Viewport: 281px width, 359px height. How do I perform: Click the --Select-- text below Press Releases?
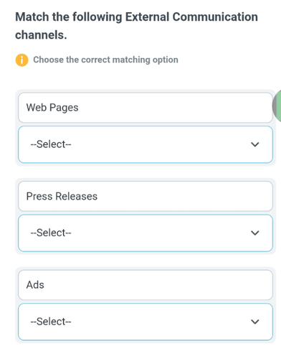tap(51, 233)
